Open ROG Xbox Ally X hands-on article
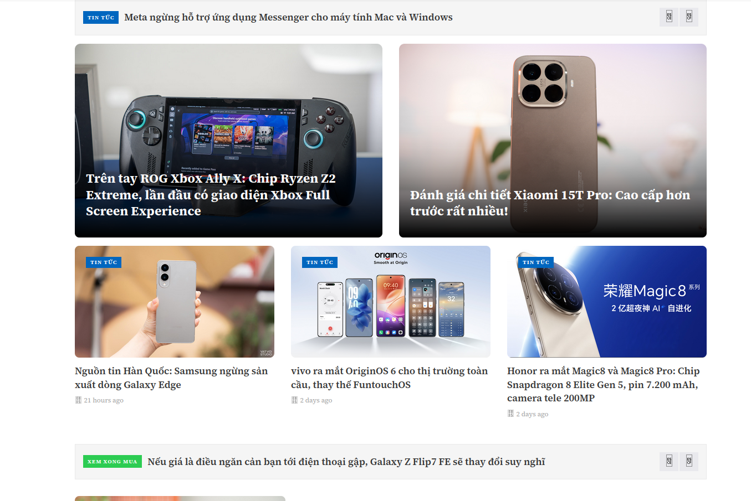751x501 pixels. [211, 195]
